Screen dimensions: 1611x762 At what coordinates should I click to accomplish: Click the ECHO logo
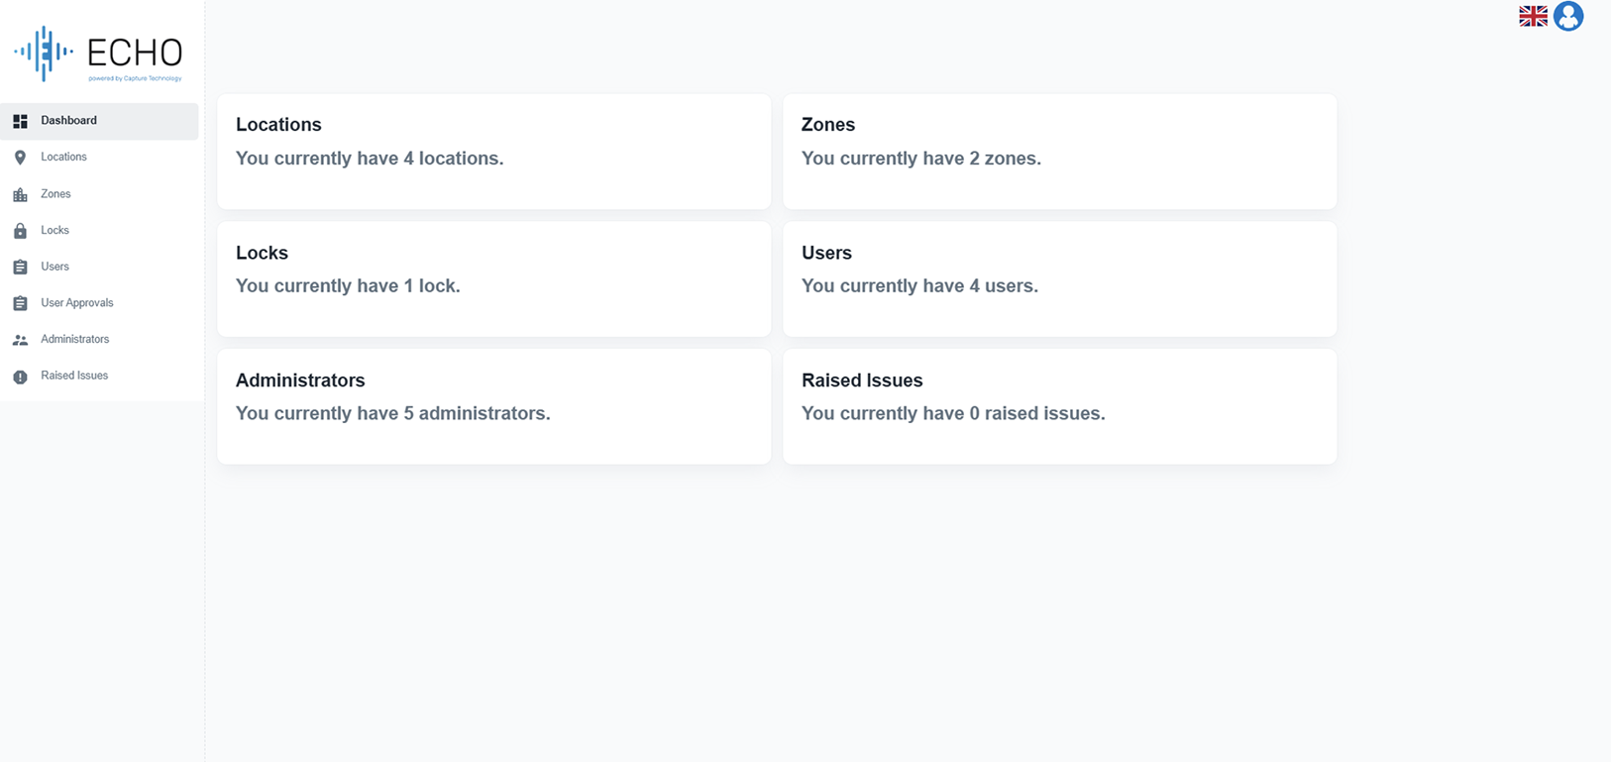[x=98, y=54]
